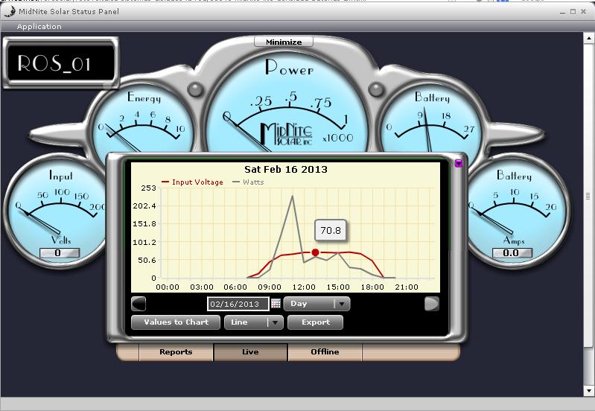Screen dimensions: 595x411
Task: Switch to the Live tab
Action: pyautogui.click(x=250, y=351)
